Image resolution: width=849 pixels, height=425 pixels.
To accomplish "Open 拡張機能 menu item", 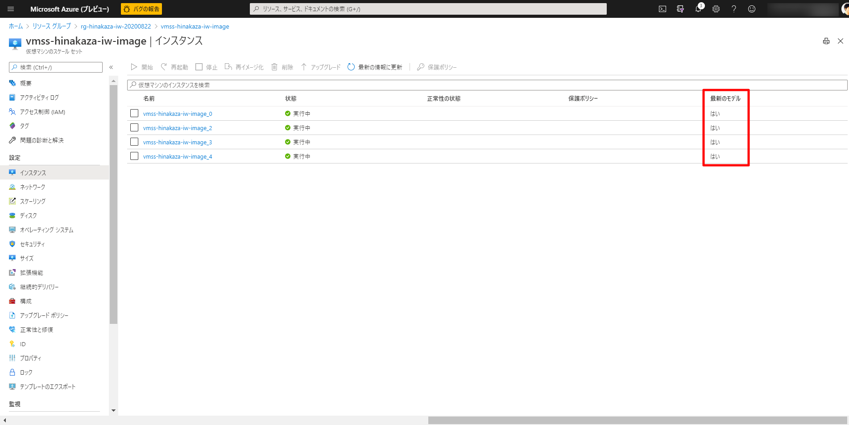I will tap(54, 273).
